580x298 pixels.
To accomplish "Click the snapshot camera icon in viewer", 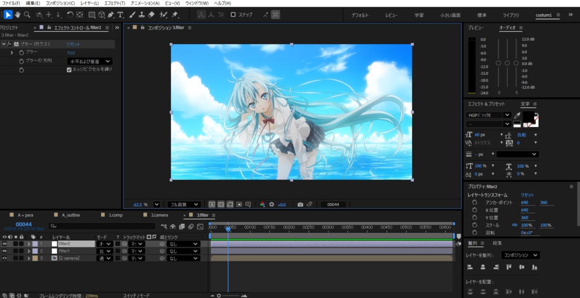I will [300, 205].
